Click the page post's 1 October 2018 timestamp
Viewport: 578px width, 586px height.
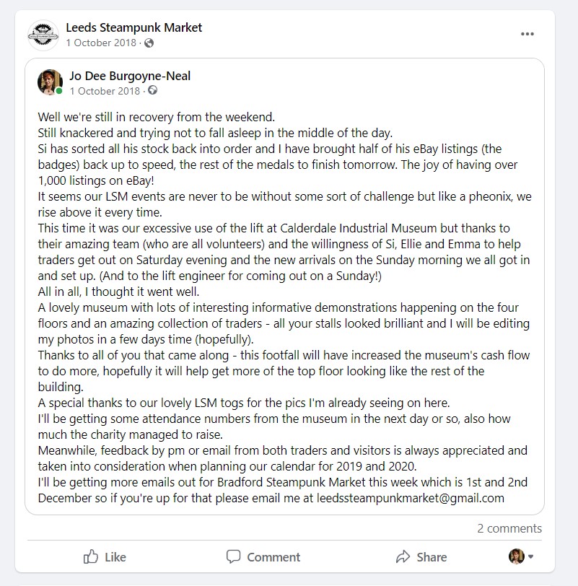(x=102, y=43)
